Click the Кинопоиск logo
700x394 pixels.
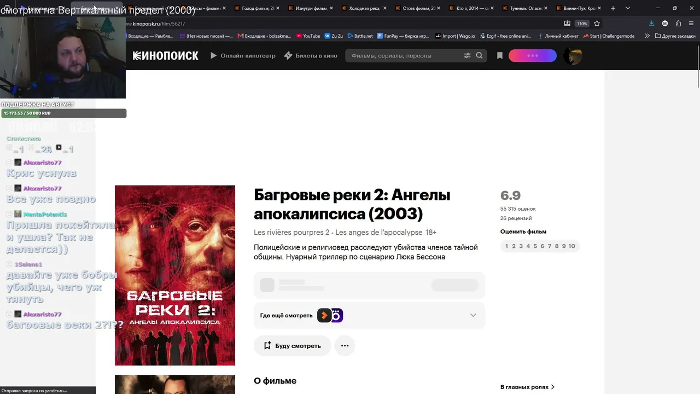[165, 56]
